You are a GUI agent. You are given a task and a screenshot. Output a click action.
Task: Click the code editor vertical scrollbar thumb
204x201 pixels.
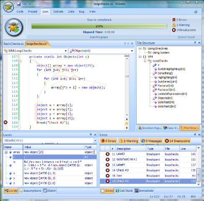(x=127, y=76)
